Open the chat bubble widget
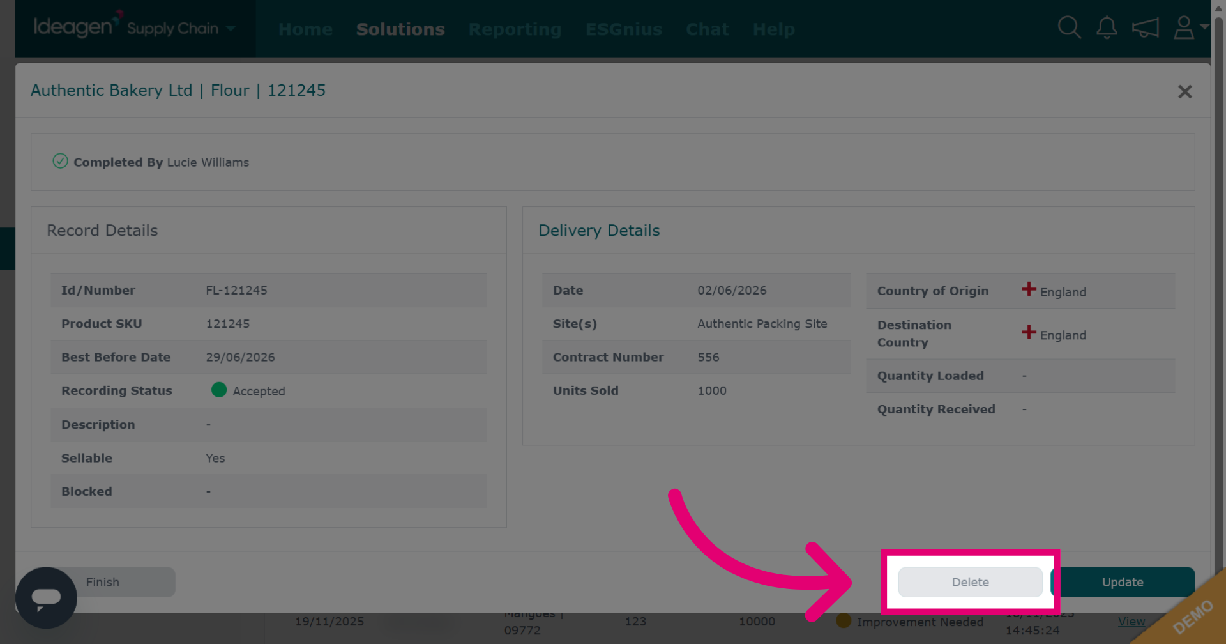 46,597
